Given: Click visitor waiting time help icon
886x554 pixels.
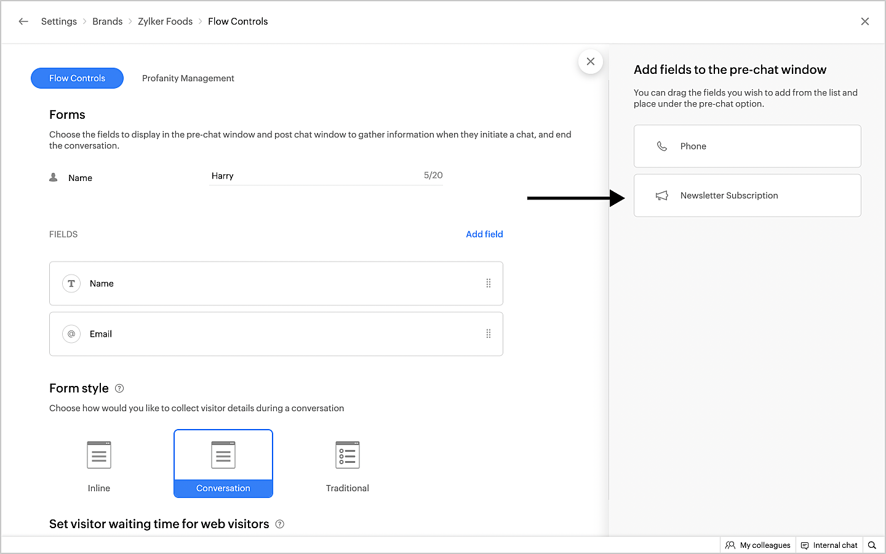Looking at the screenshot, I should tap(280, 524).
